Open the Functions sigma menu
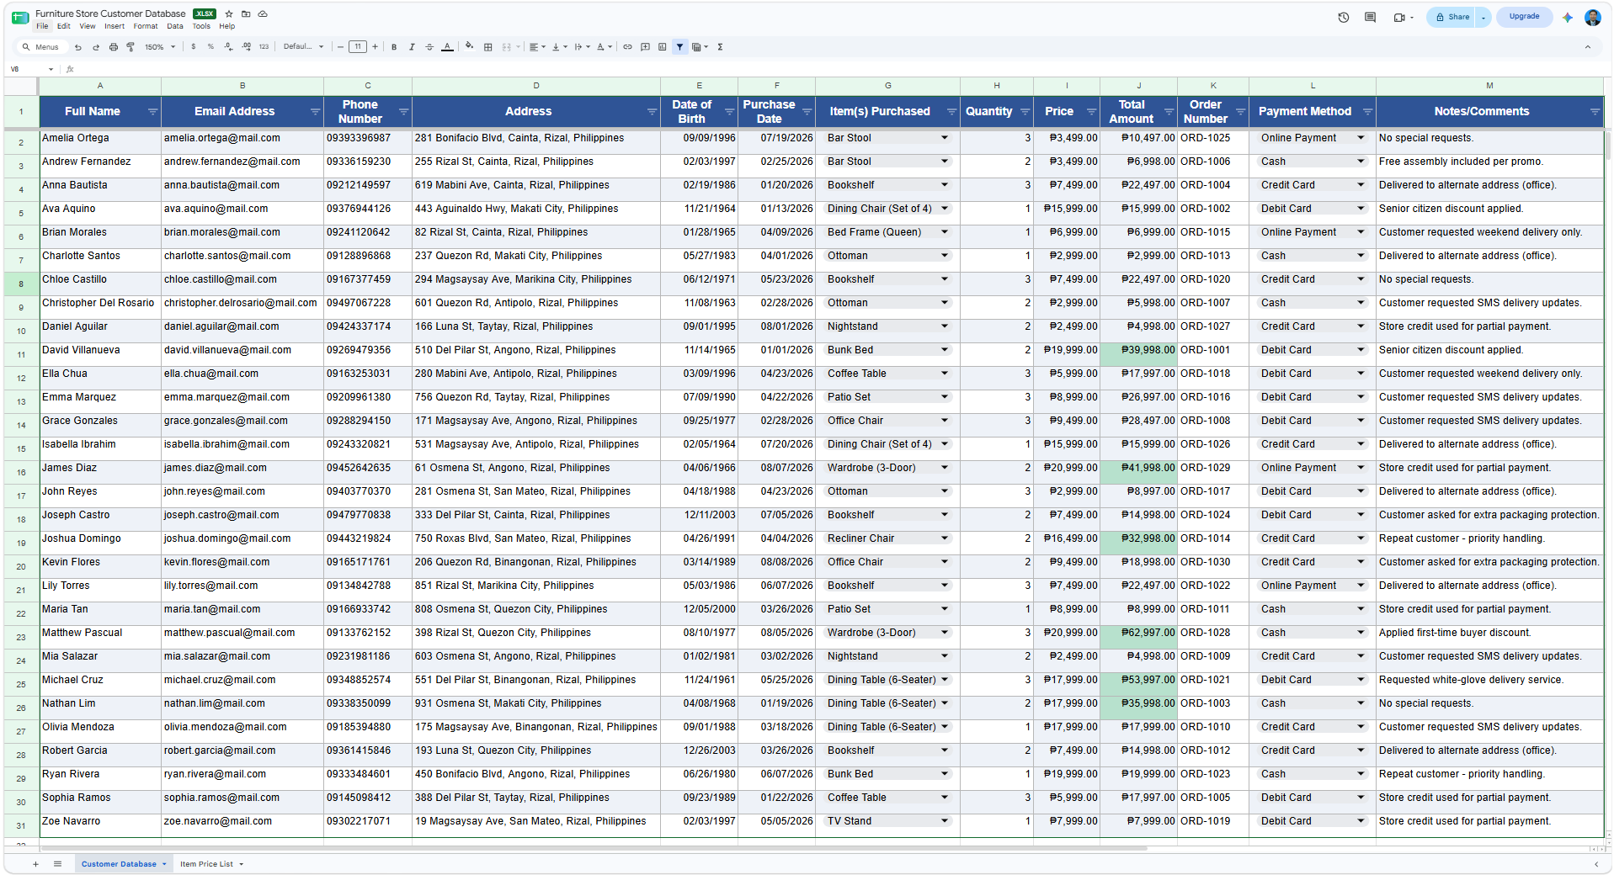Screen dimensions: 1614x875 click(720, 47)
